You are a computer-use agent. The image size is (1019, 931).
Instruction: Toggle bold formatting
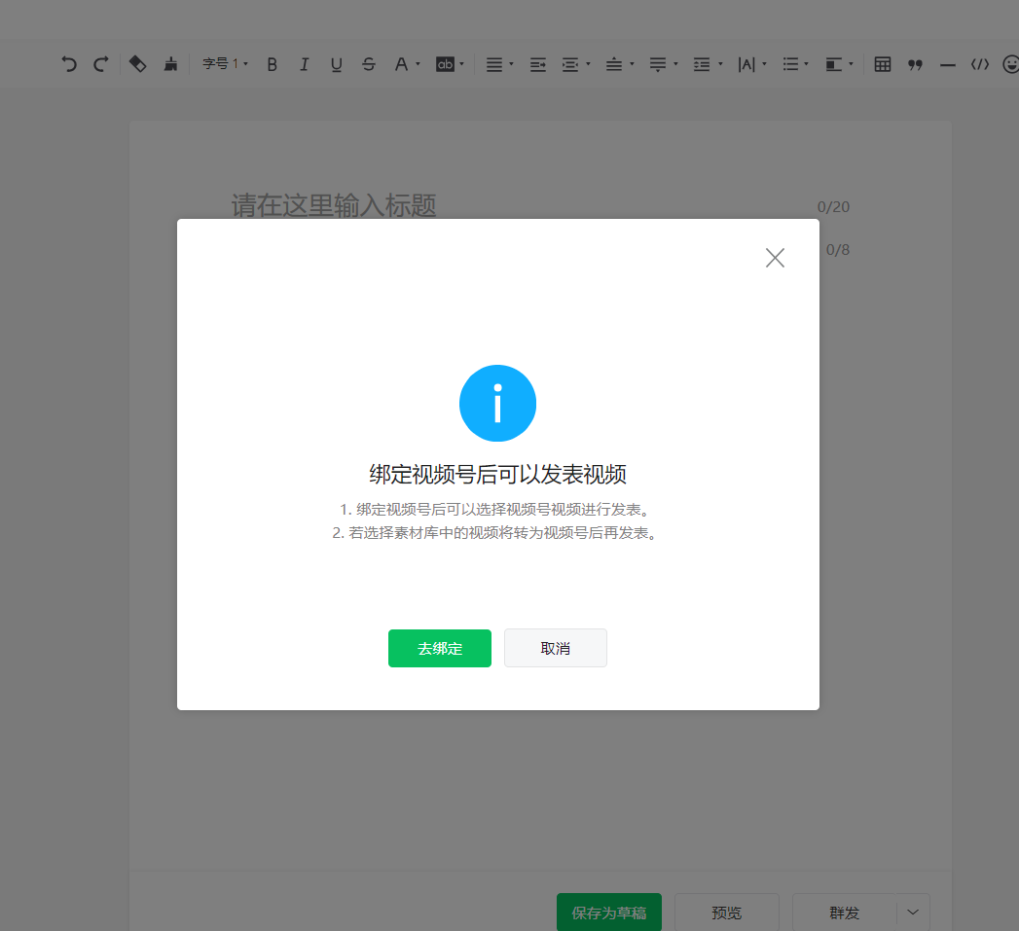click(273, 64)
